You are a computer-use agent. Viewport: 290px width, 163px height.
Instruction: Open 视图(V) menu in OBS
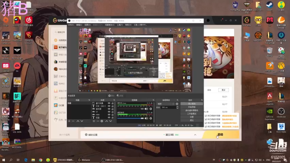click(x=87, y=25)
